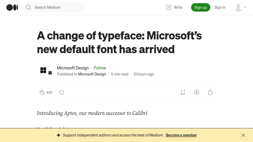This screenshot has height=142, width=253.
Task: Click the green Sign up button
Action: pyautogui.click(x=201, y=7)
